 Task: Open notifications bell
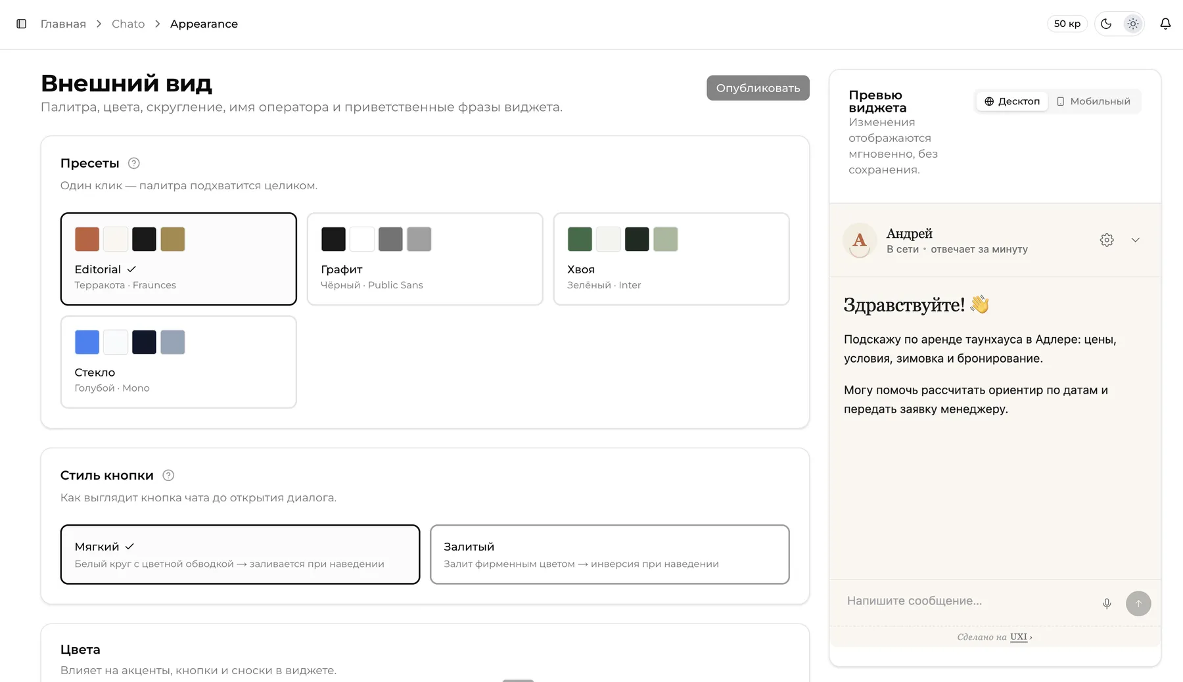[x=1165, y=24]
